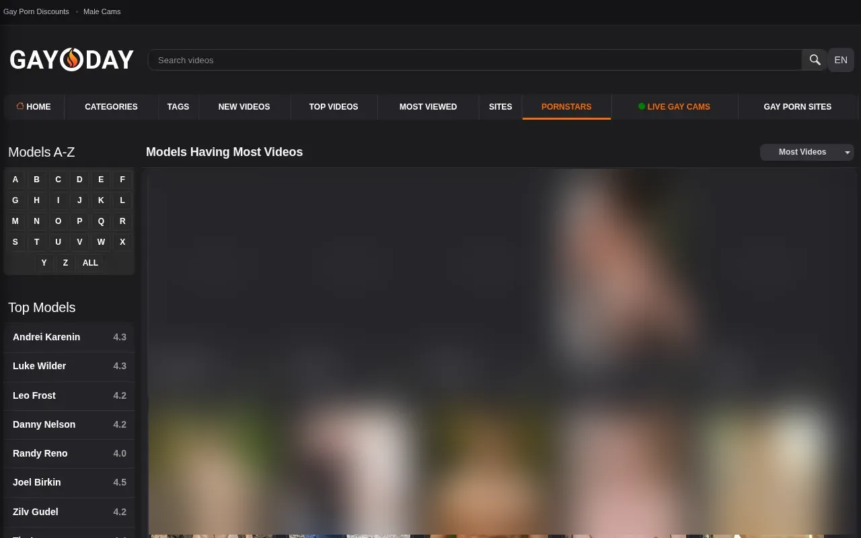Filter models by letter O
This screenshot has width=861, height=538.
pos(59,221)
